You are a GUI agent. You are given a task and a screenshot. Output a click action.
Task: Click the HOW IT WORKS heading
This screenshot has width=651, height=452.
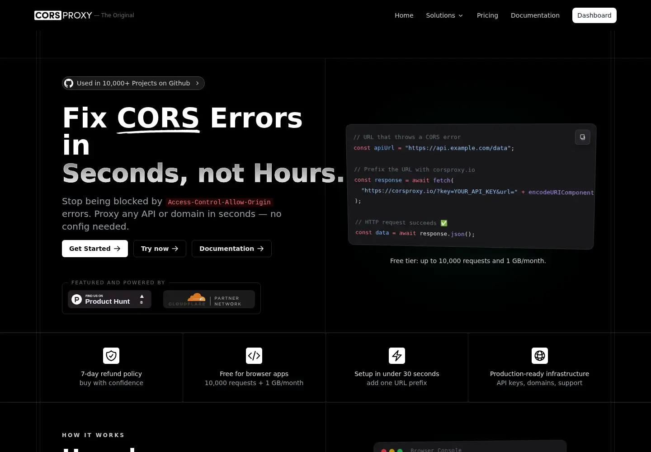click(93, 435)
